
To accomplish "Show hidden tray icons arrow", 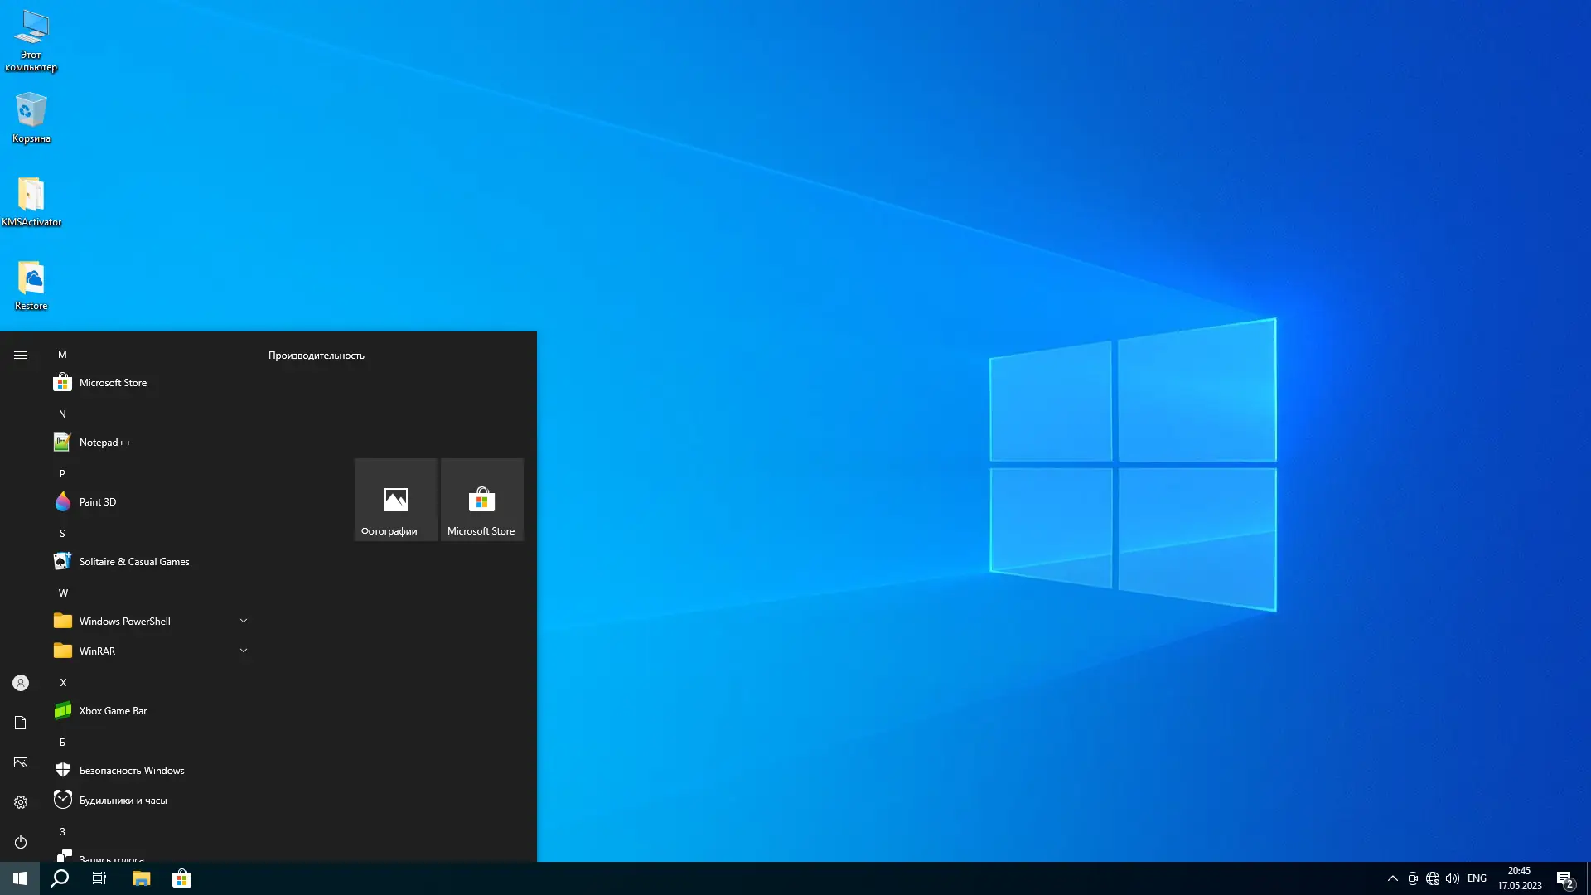I will [1393, 878].
